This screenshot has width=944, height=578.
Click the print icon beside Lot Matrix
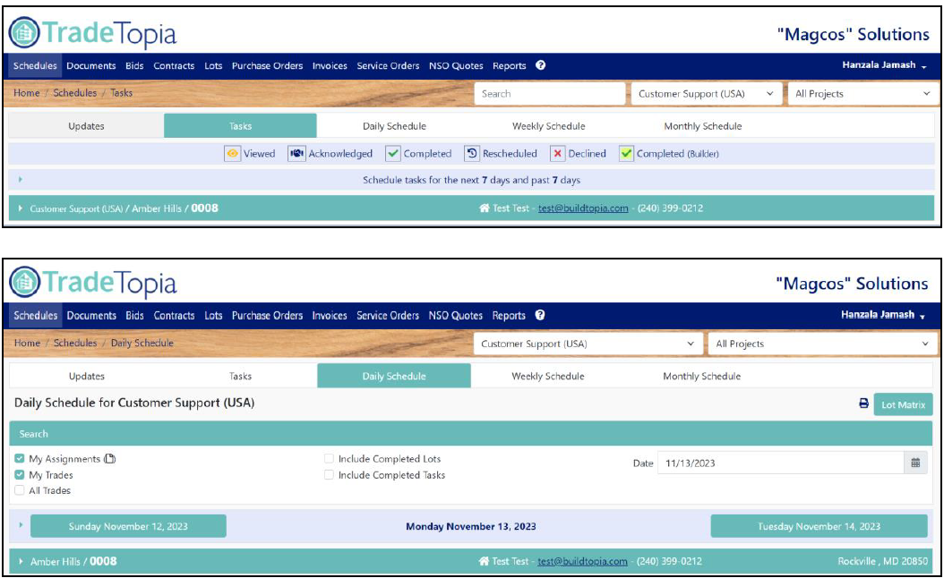(x=863, y=404)
